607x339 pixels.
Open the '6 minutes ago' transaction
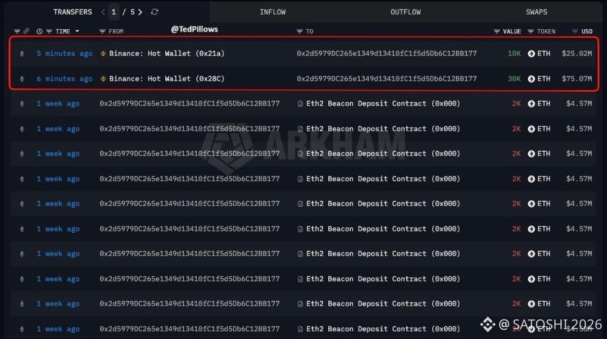[x=65, y=79]
